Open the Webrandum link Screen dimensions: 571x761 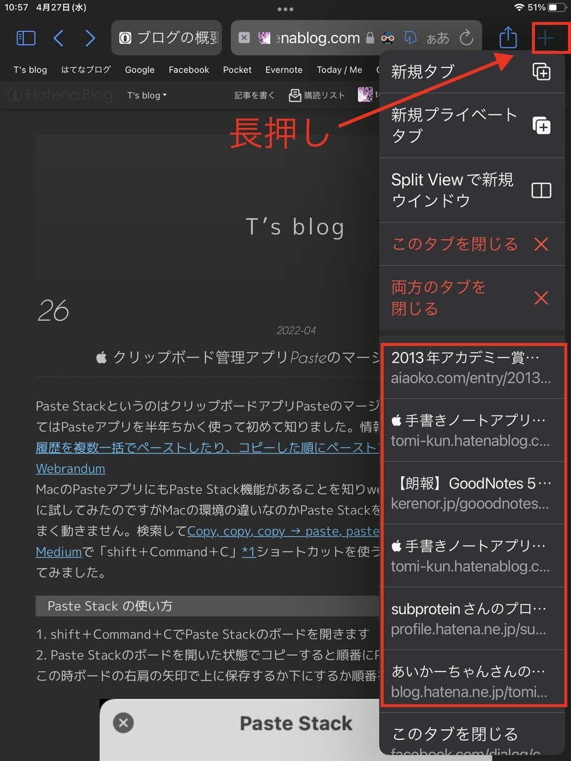70,469
